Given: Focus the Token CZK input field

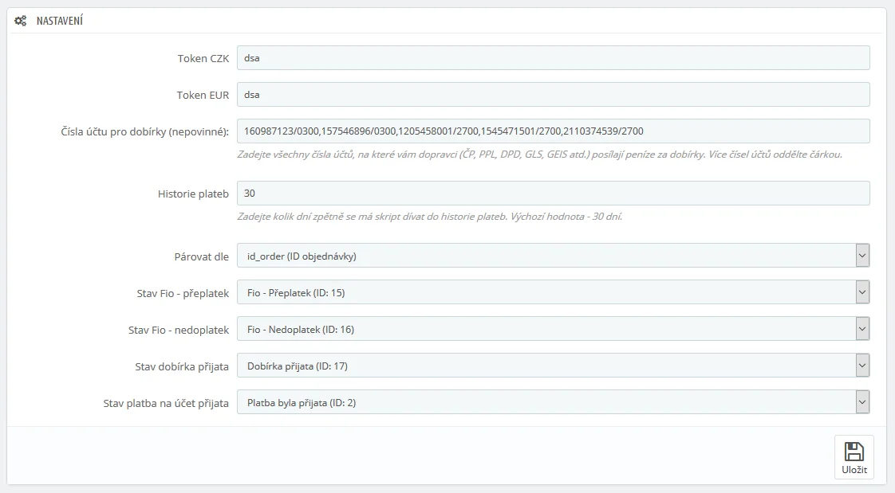Looking at the screenshot, I should point(553,58).
